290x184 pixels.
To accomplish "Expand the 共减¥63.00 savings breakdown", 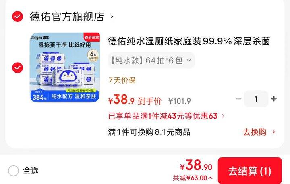I will [x=193, y=178].
